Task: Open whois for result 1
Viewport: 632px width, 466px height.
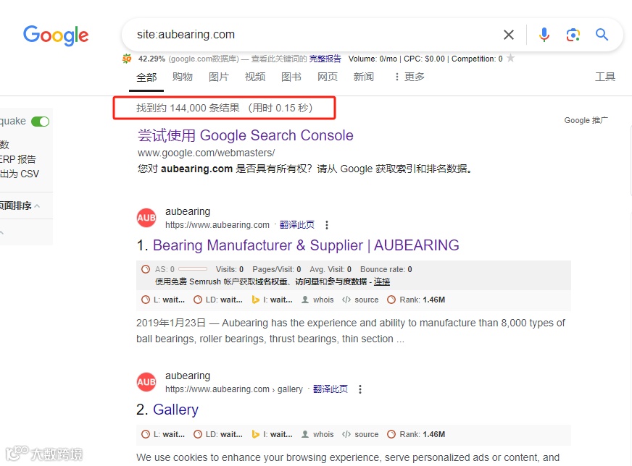Action: click(x=317, y=300)
